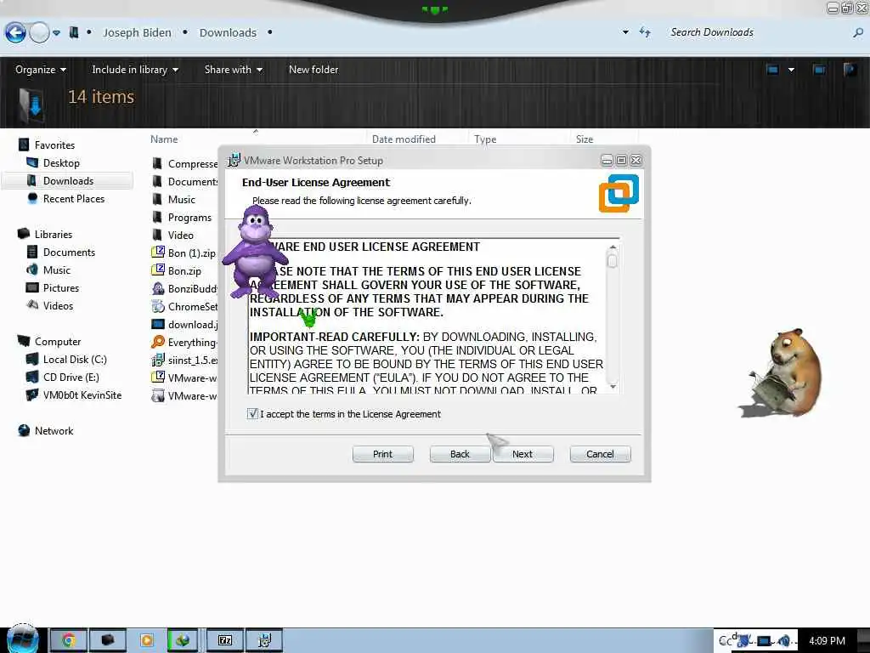
Task: Click the change view icon
Action: pyautogui.click(x=772, y=70)
